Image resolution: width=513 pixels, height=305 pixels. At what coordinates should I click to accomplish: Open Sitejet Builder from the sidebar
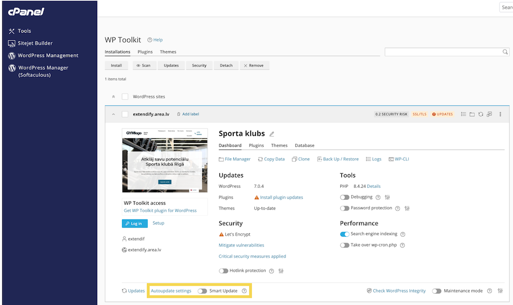click(30, 43)
